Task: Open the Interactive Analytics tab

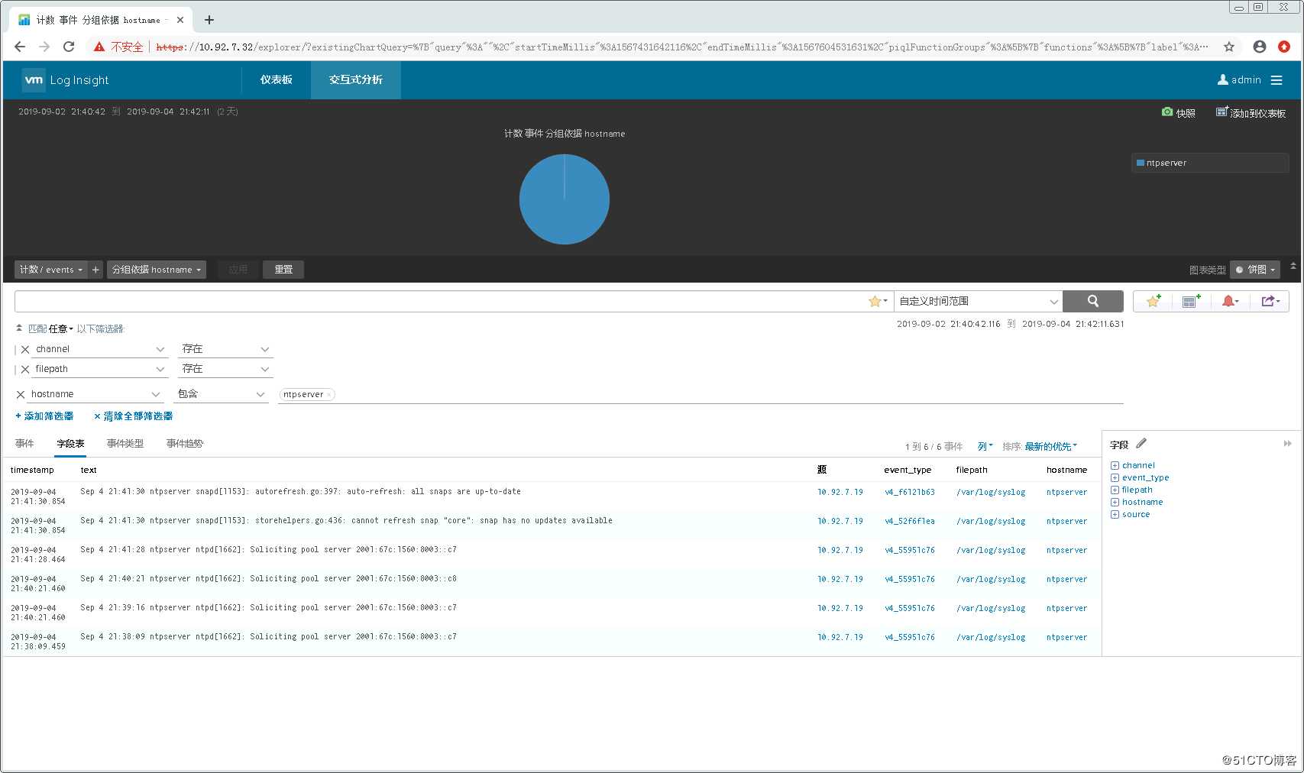Action: 356,80
